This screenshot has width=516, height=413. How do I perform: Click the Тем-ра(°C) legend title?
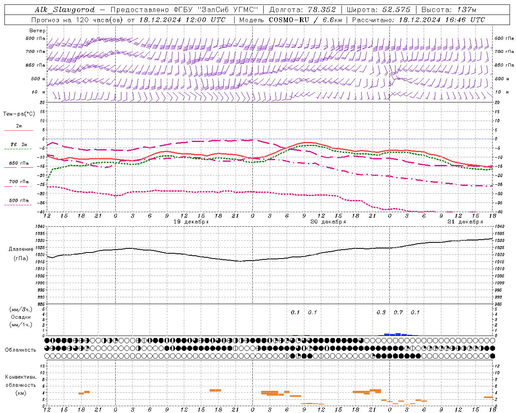pos(19,114)
